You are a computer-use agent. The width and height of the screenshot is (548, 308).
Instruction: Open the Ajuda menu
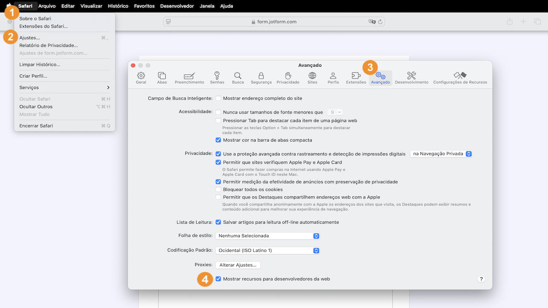point(226,6)
